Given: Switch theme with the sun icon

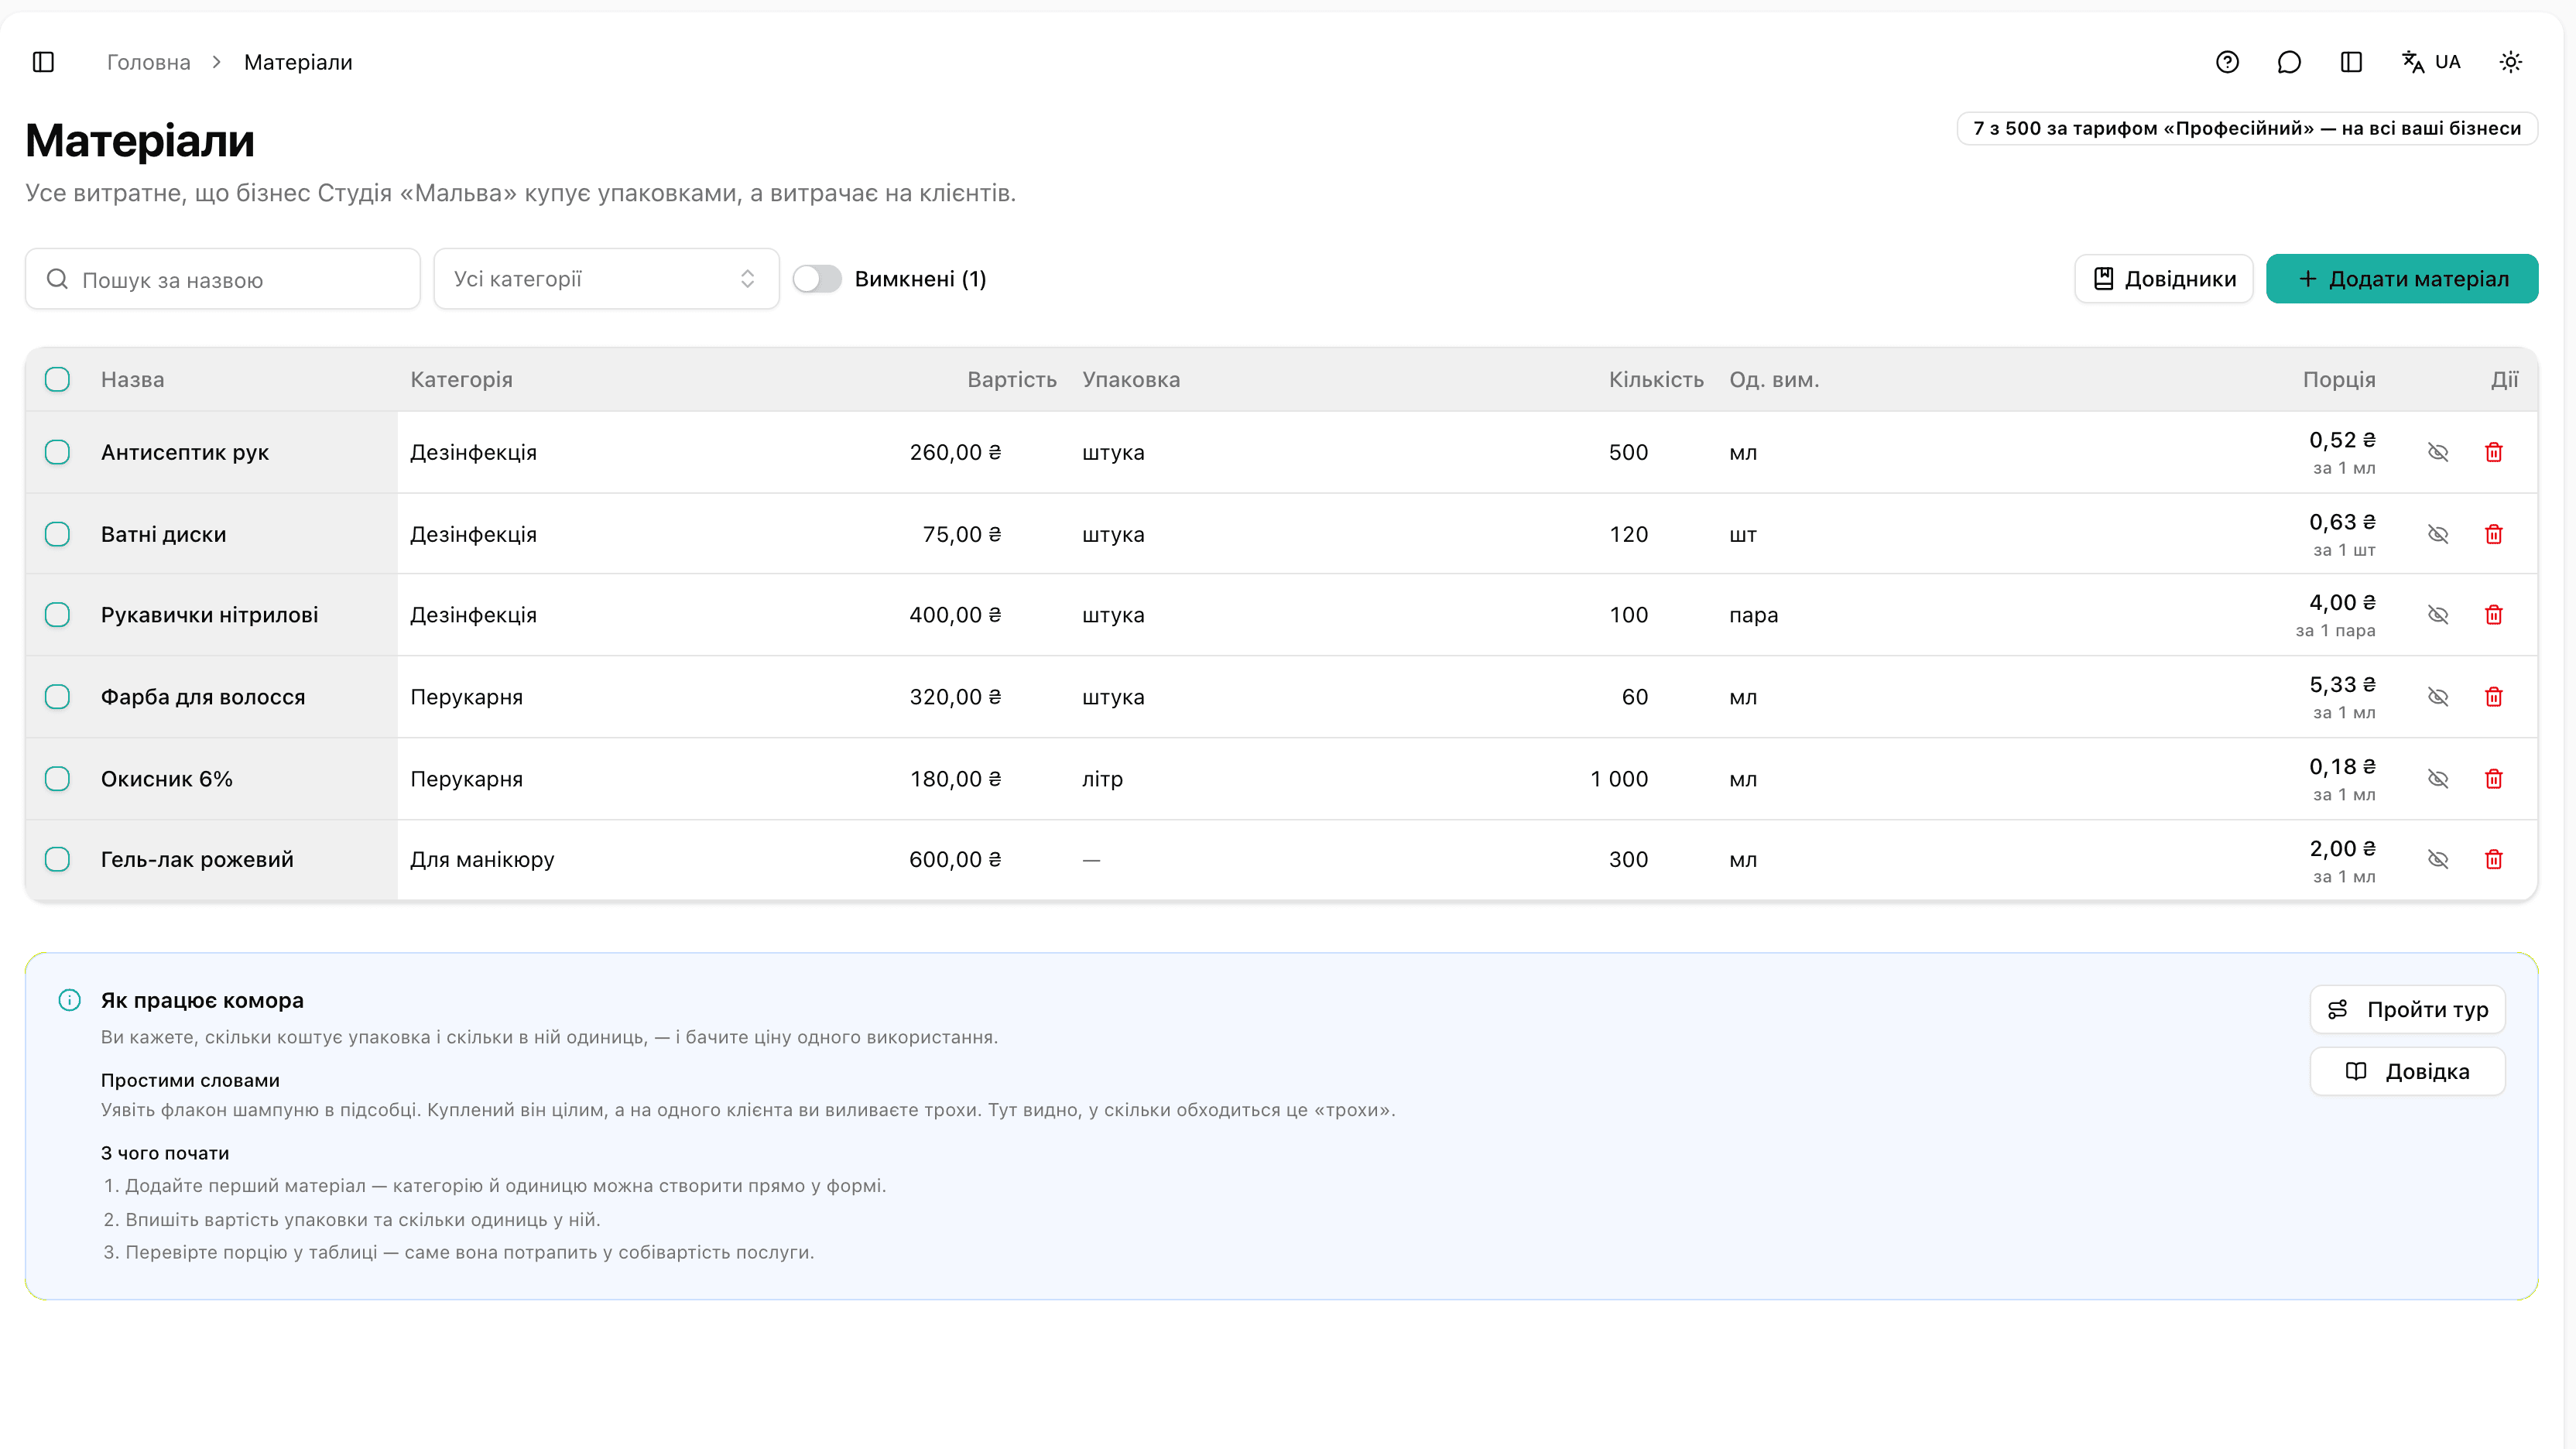Looking at the screenshot, I should coord(2511,62).
